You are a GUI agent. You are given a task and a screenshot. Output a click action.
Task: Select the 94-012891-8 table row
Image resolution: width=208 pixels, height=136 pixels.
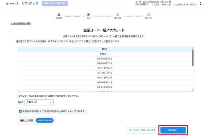105,83
